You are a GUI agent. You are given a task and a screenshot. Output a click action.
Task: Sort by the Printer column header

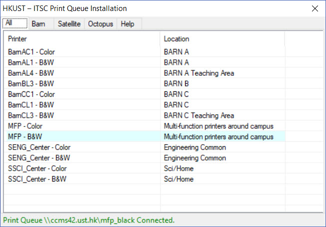point(81,39)
